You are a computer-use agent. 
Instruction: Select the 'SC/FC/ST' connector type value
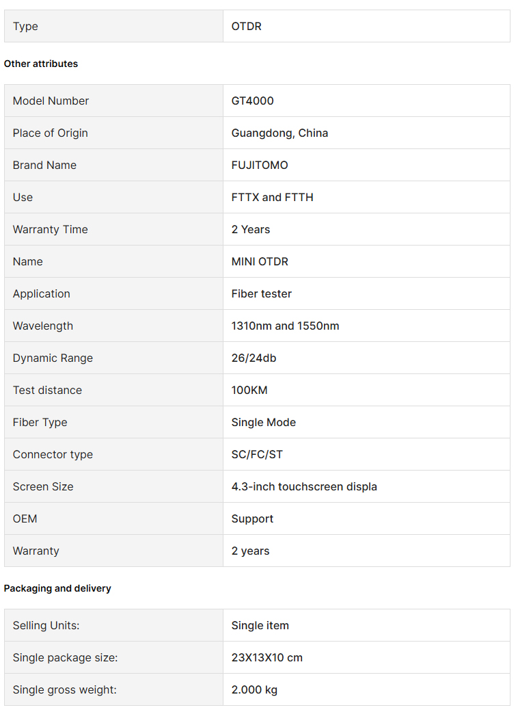tap(257, 455)
